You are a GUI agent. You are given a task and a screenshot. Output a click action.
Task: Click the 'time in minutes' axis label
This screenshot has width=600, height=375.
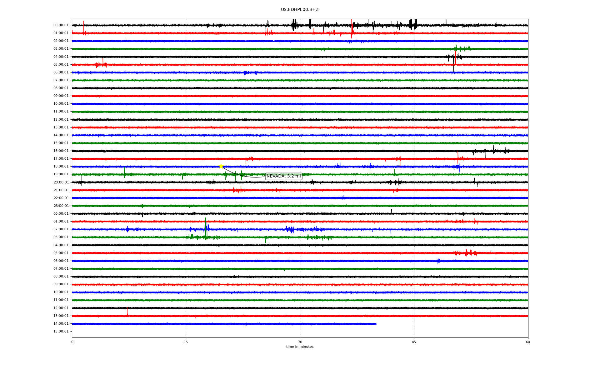tap(300, 347)
